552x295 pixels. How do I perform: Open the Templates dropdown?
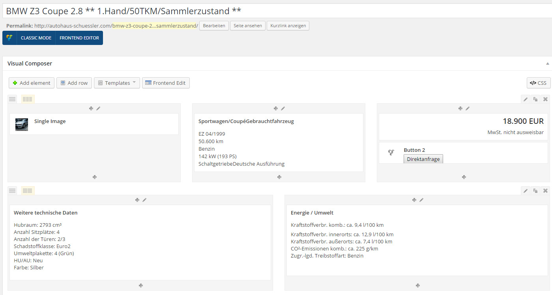pos(117,83)
